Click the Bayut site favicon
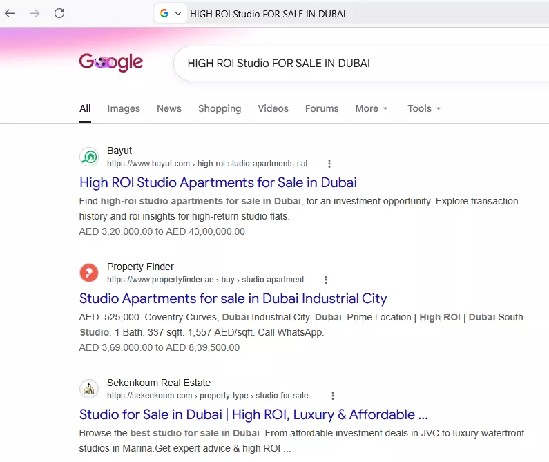The image size is (549, 462). coord(89,157)
